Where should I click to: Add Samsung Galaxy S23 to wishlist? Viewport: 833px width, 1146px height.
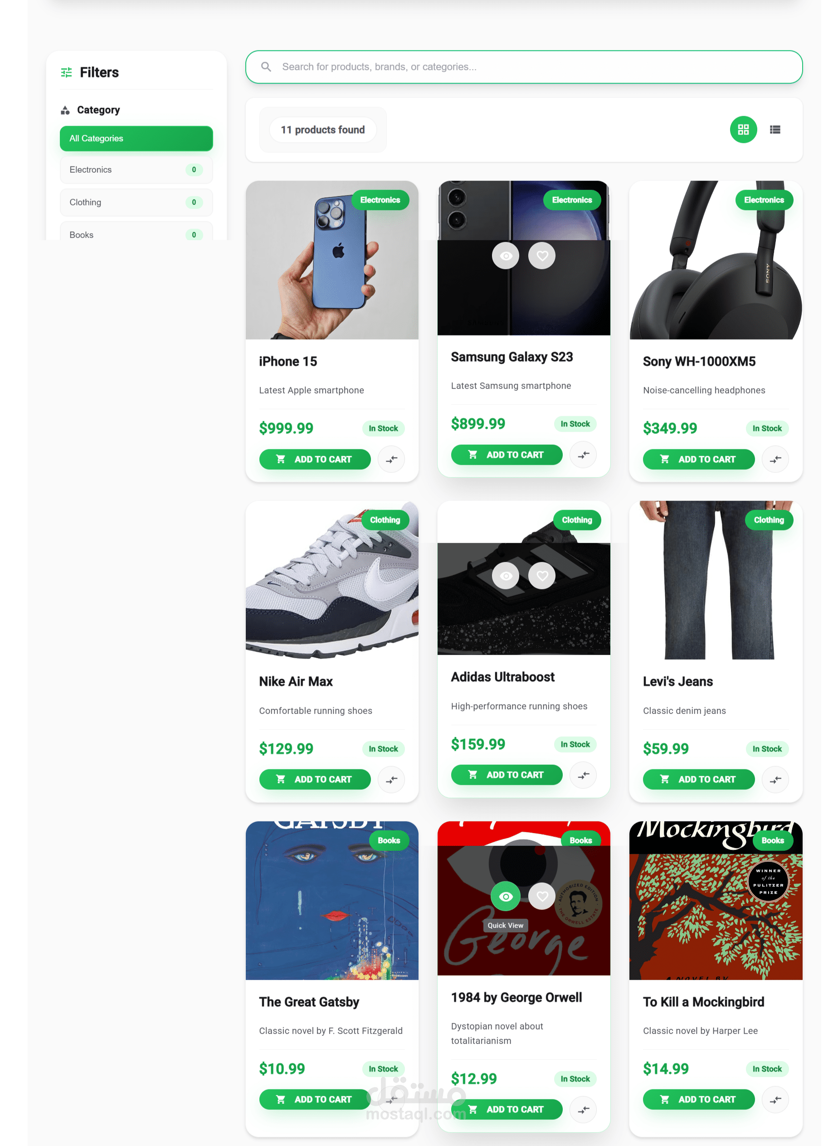click(542, 256)
